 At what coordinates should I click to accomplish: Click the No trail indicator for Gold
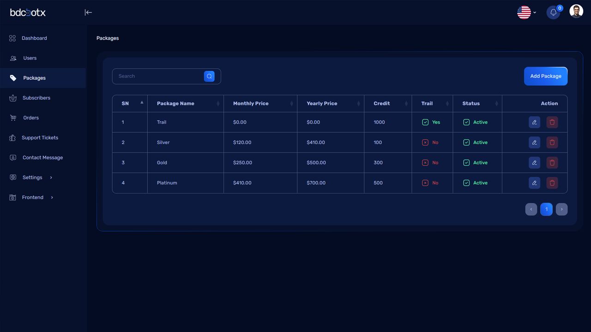coord(430,163)
